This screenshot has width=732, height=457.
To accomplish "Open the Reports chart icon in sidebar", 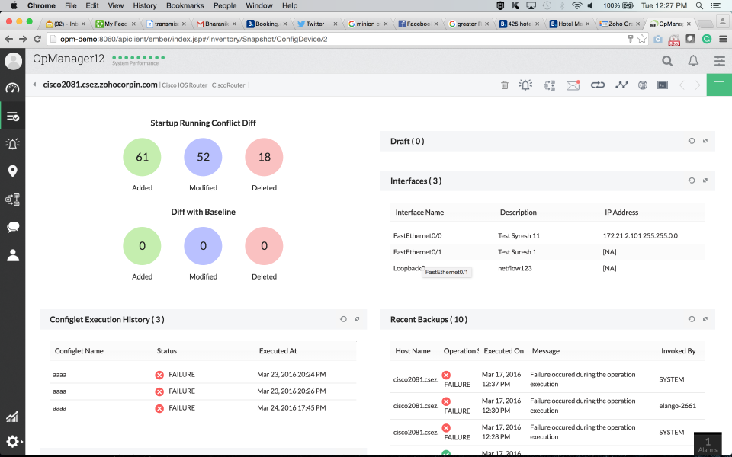I will (12, 417).
